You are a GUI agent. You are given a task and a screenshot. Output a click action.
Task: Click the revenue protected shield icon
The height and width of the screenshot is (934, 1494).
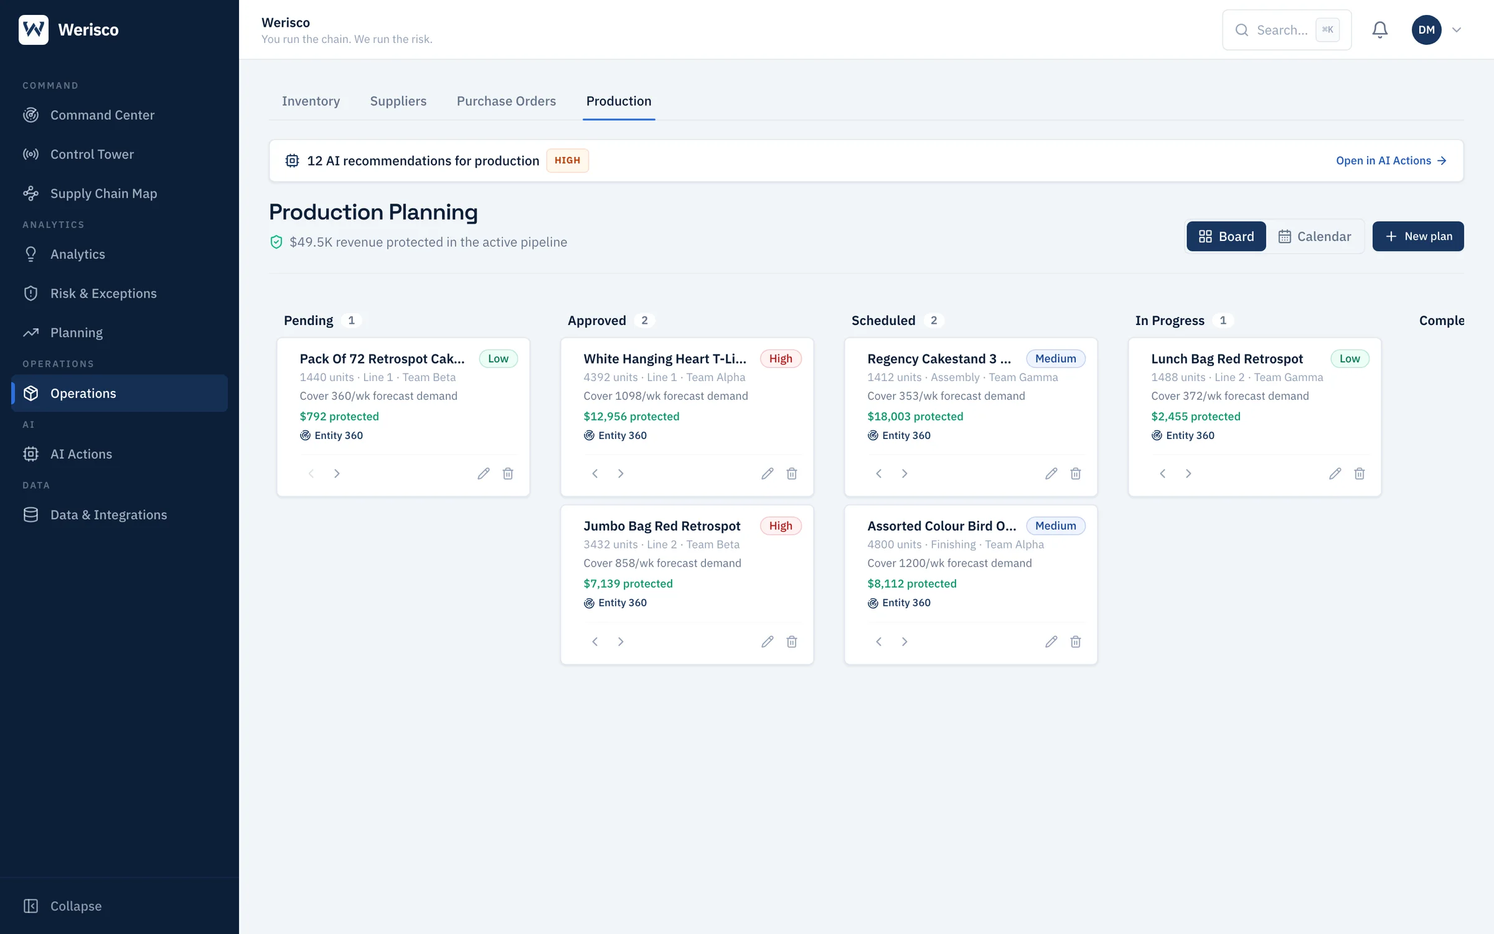pos(276,242)
